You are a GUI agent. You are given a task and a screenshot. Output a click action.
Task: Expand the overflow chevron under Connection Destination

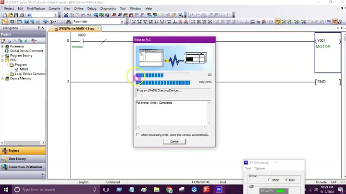click(x=43, y=175)
